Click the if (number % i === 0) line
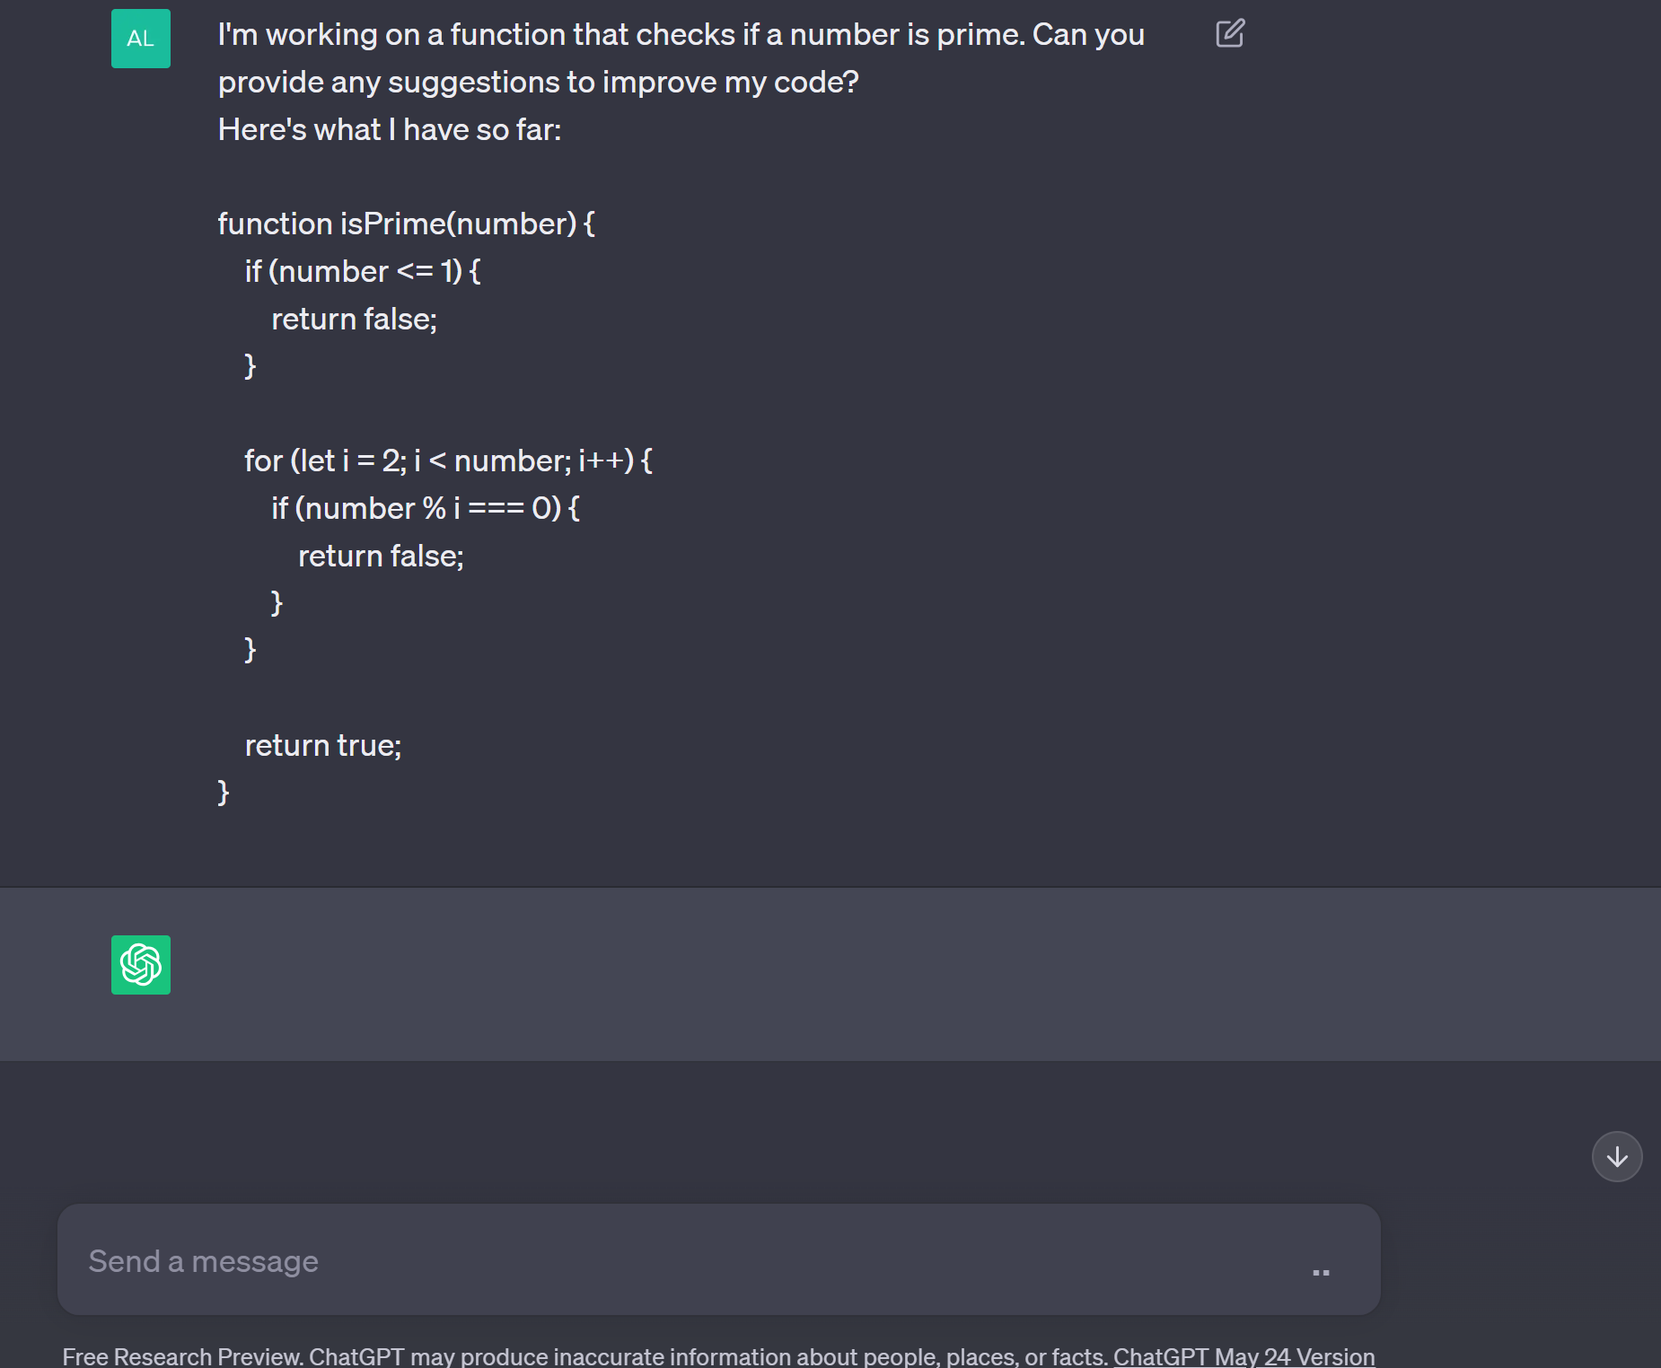 point(426,508)
